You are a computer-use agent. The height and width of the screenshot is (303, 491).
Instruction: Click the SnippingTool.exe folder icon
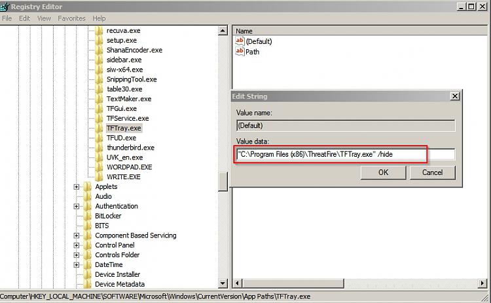pos(99,79)
